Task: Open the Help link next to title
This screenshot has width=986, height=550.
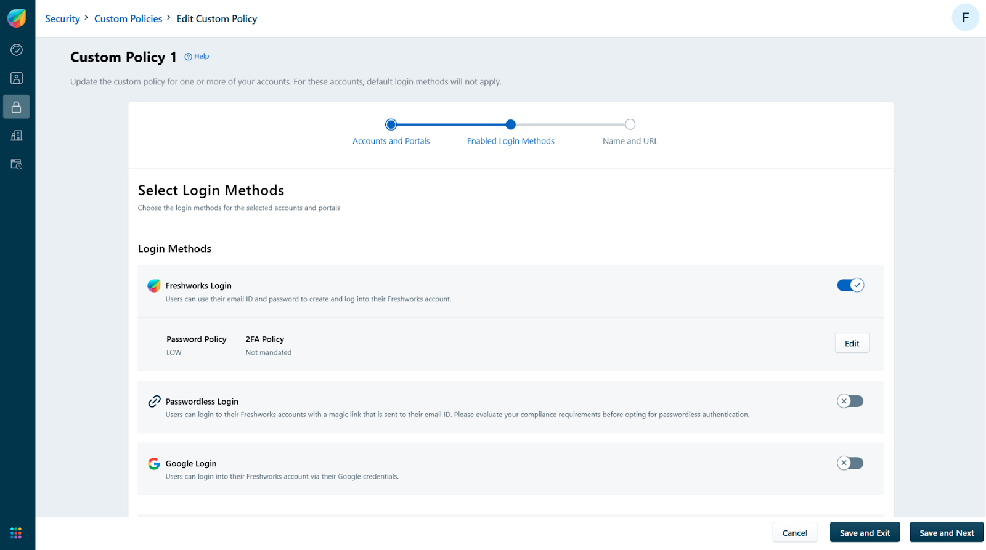Action: click(x=197, y=56)
